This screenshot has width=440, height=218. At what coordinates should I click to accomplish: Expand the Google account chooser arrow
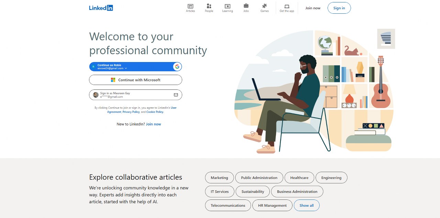tap(126, 68)
